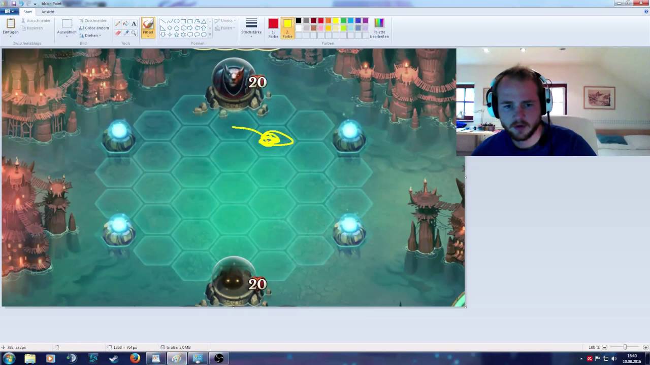
Task: Click Zoom in plus button in status bar
Action: point(646,347)
